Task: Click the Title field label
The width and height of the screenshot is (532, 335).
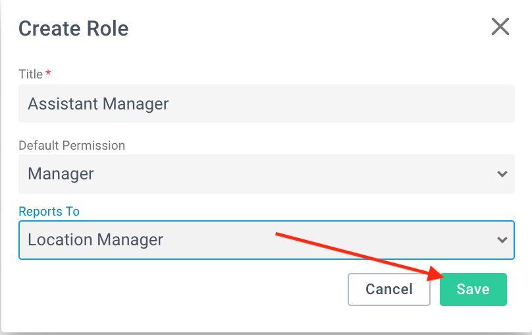Action: pyautogui.click(x=30, y=74)
